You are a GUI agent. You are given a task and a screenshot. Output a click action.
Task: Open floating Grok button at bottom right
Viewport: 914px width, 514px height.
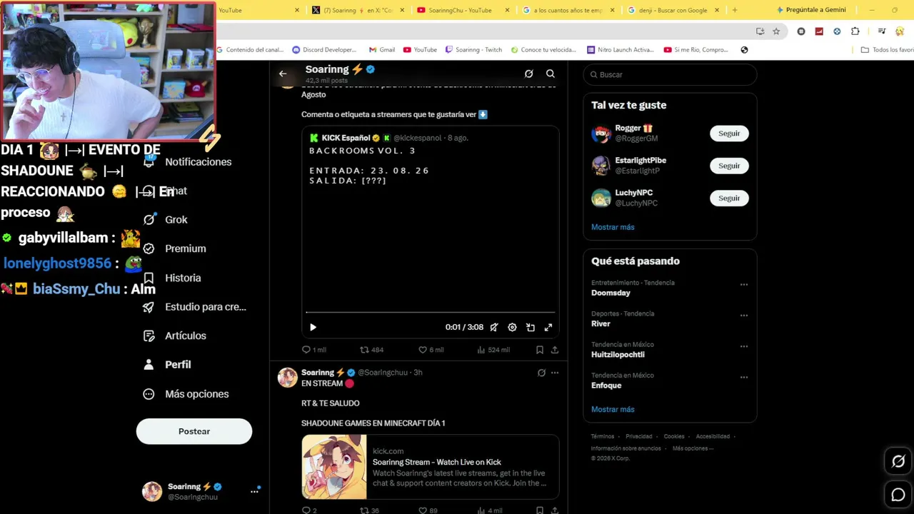click(x=898, y=461)
